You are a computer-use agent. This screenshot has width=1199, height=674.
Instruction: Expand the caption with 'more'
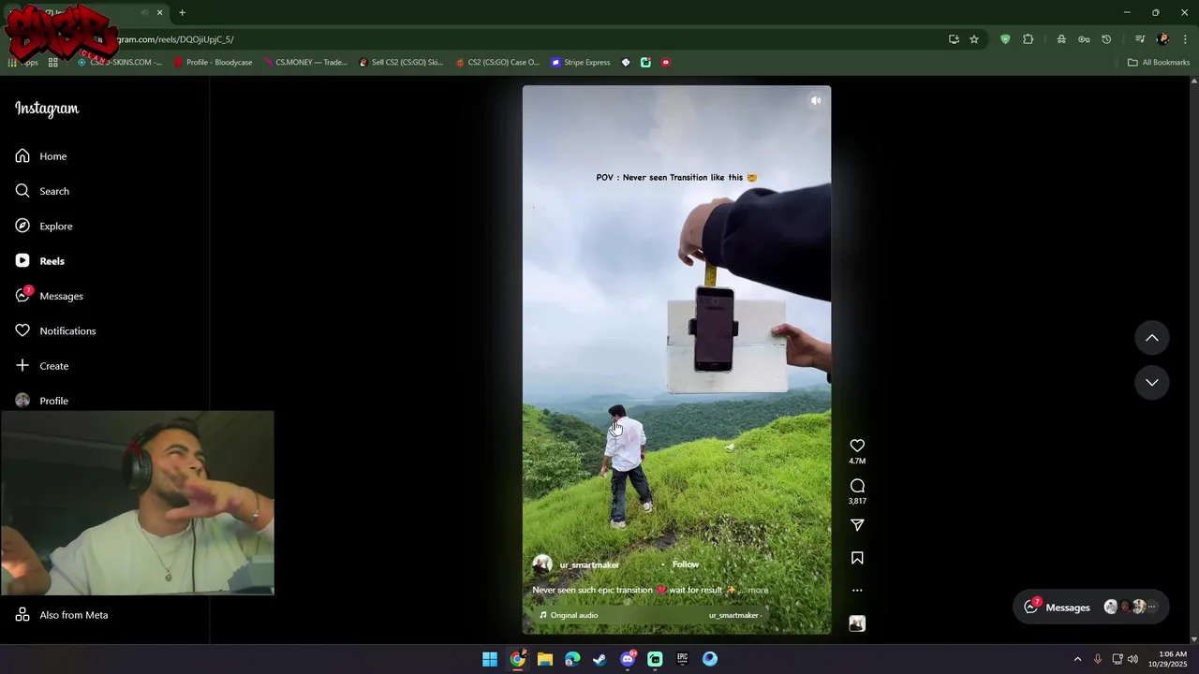click(x=758, y=591)
